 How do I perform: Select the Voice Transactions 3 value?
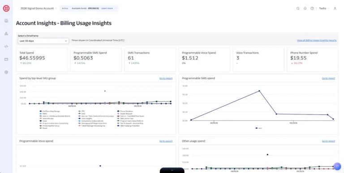pyautogui.click(x=237, y=58)
